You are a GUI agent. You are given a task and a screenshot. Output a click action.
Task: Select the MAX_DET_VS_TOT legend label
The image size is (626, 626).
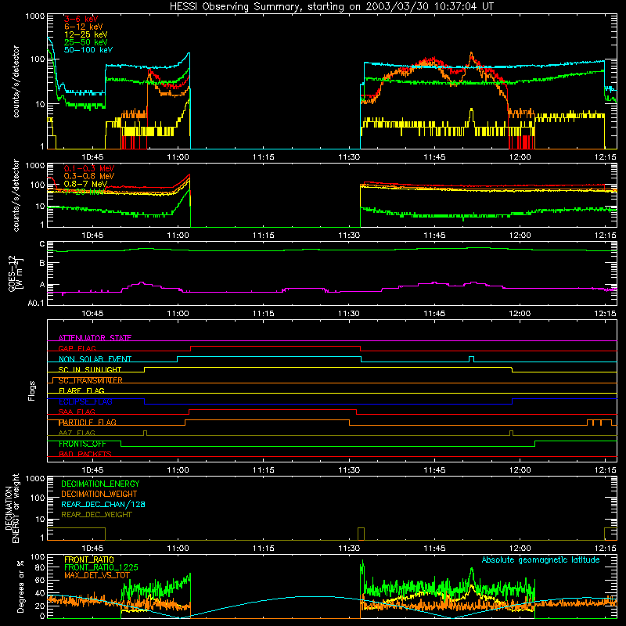[96, 575]
